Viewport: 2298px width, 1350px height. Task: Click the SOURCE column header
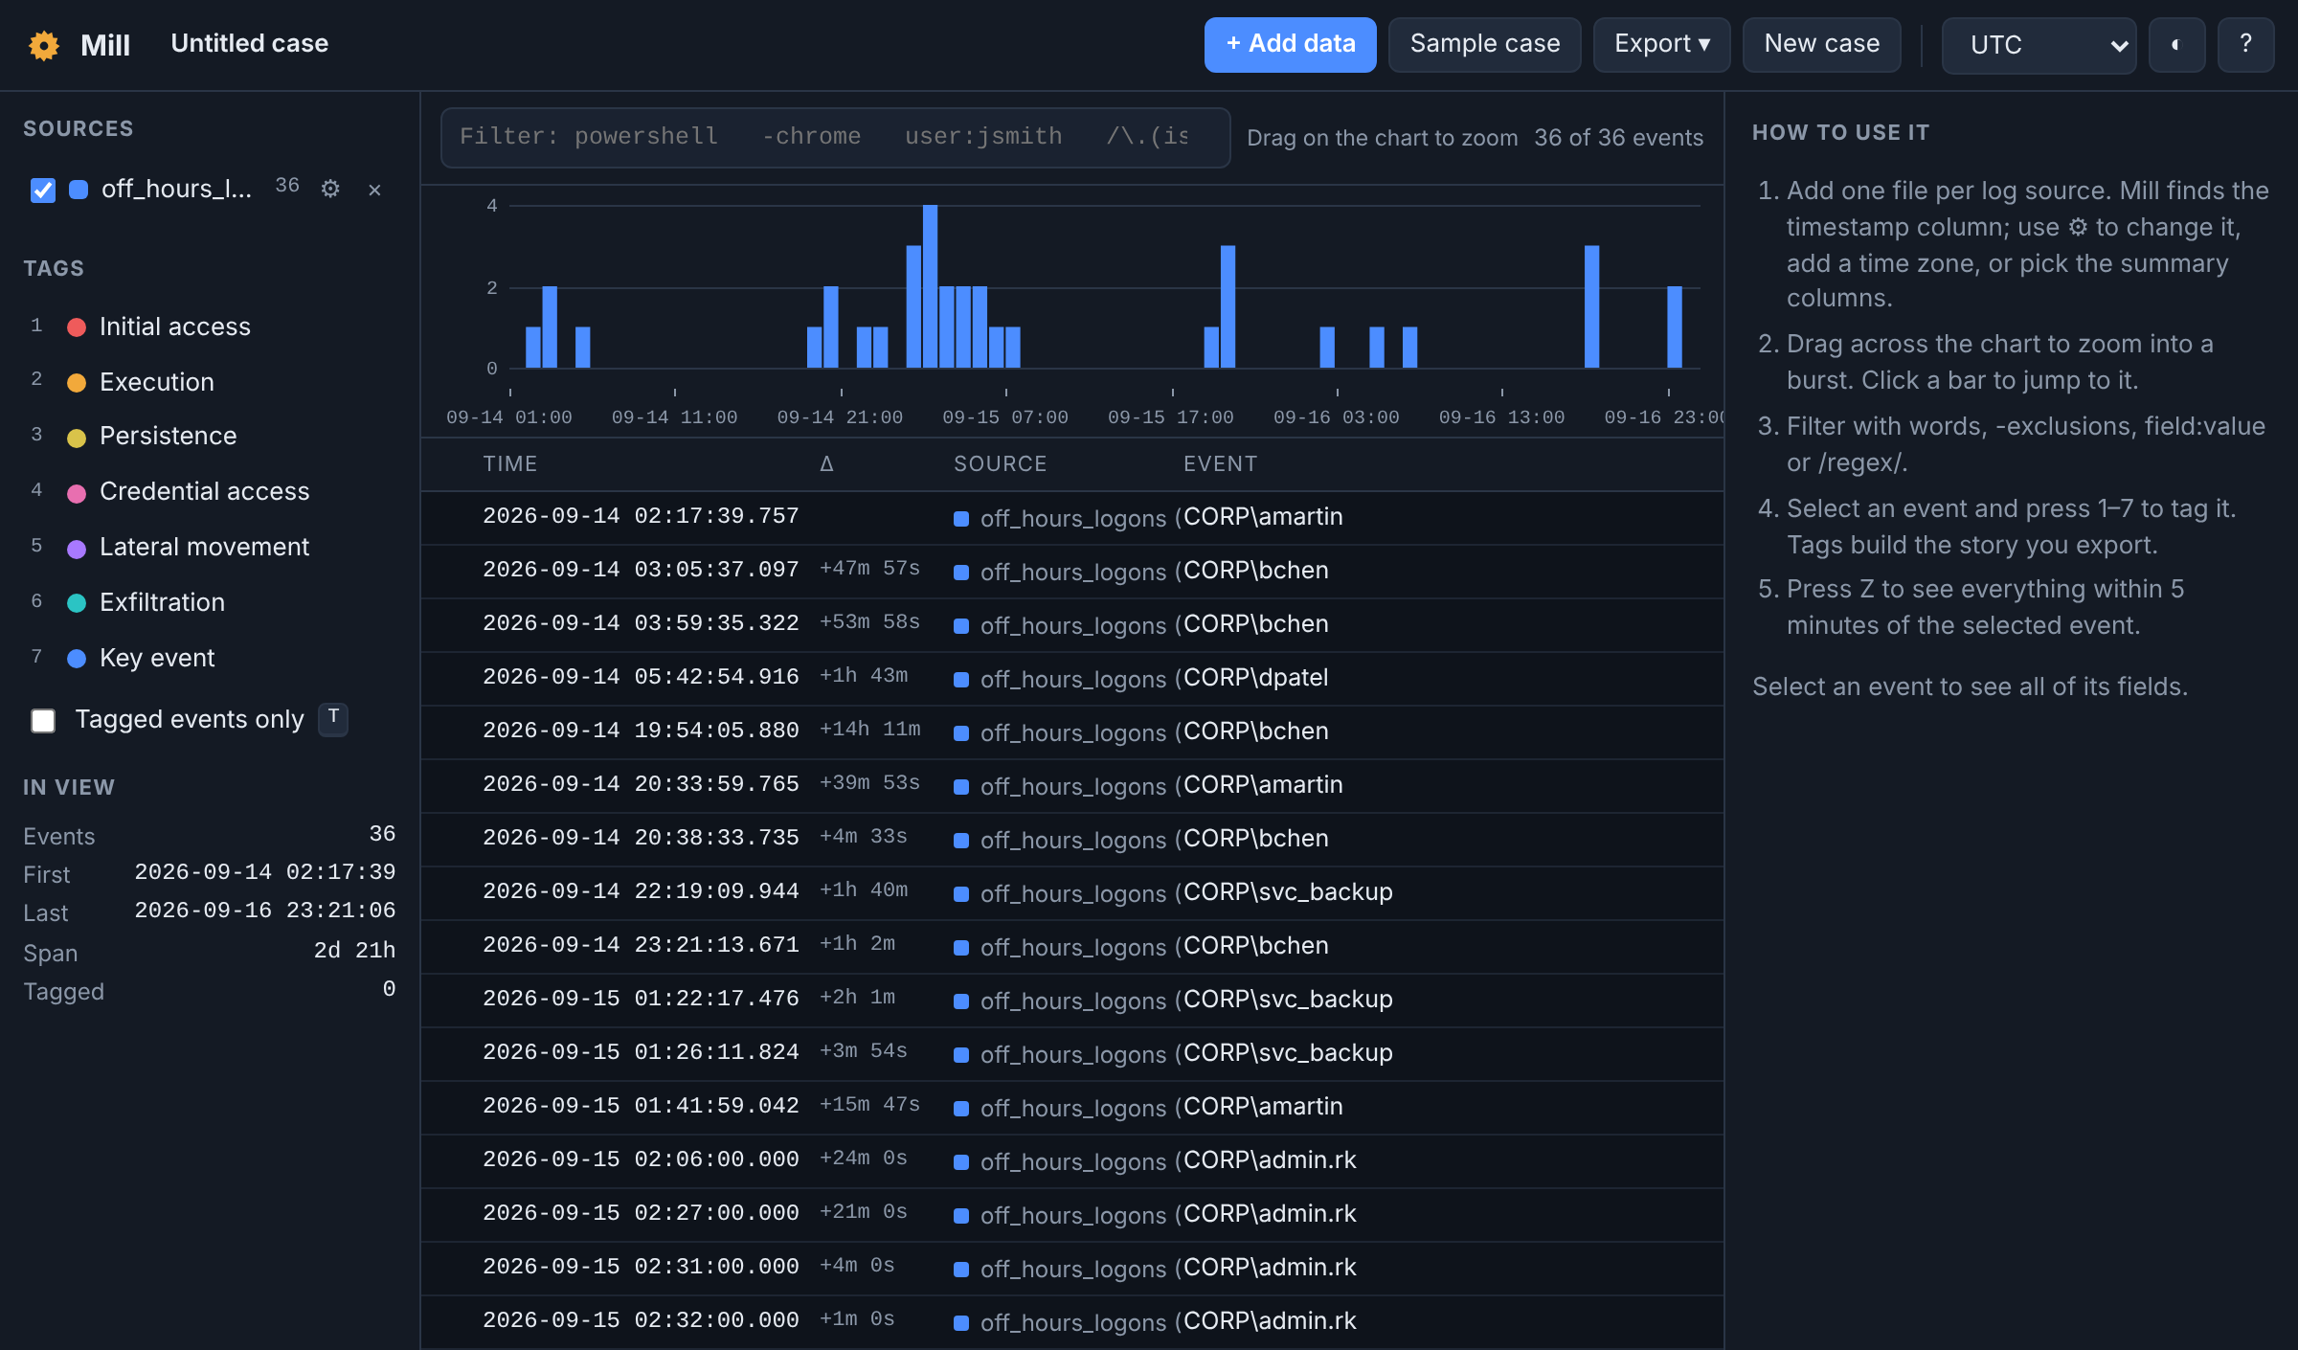[1000, 464]
